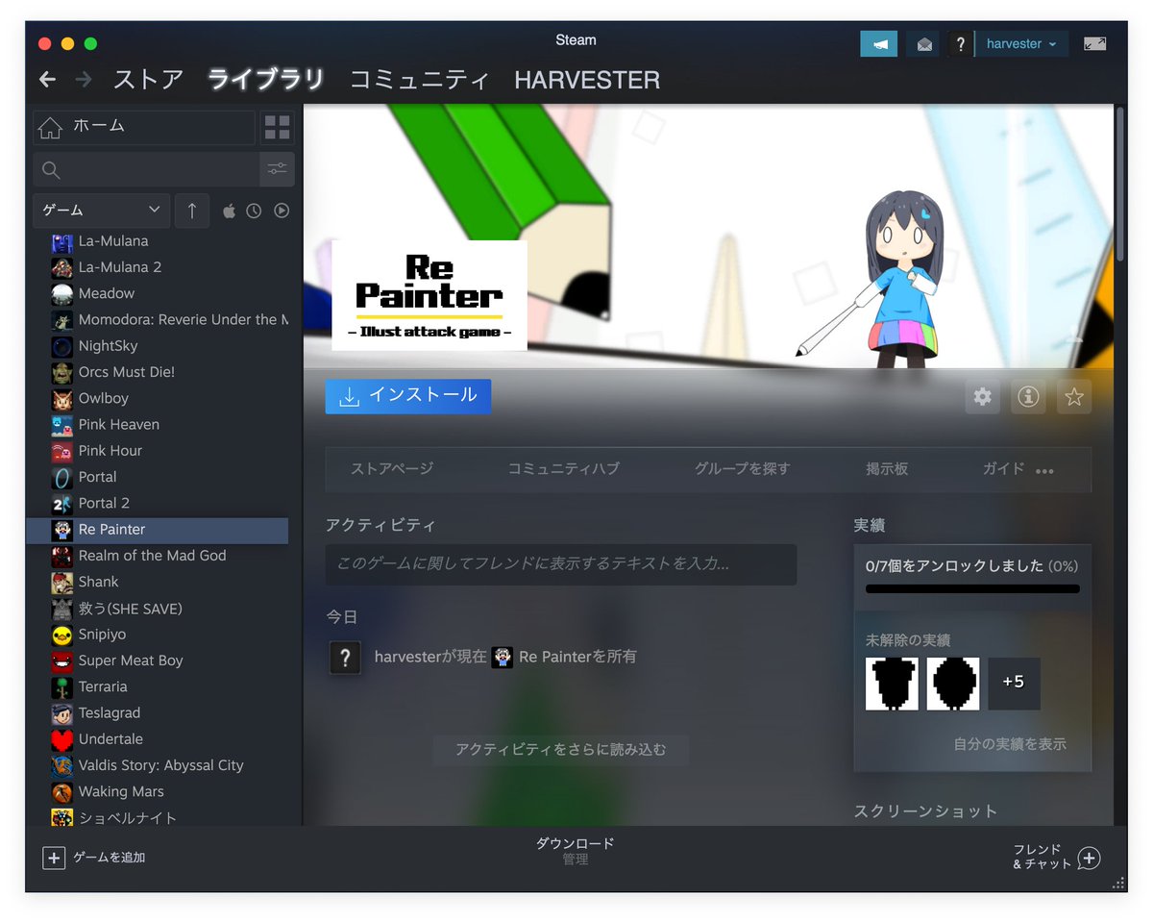Click the achievements progress bar
The height and width of the screenshot is (922, 1153).
(972, 589)
